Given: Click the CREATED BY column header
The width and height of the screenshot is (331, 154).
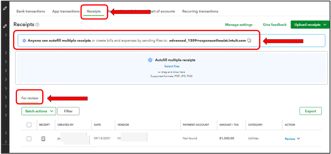Looking at the screenshot, I should click(65, 125).
